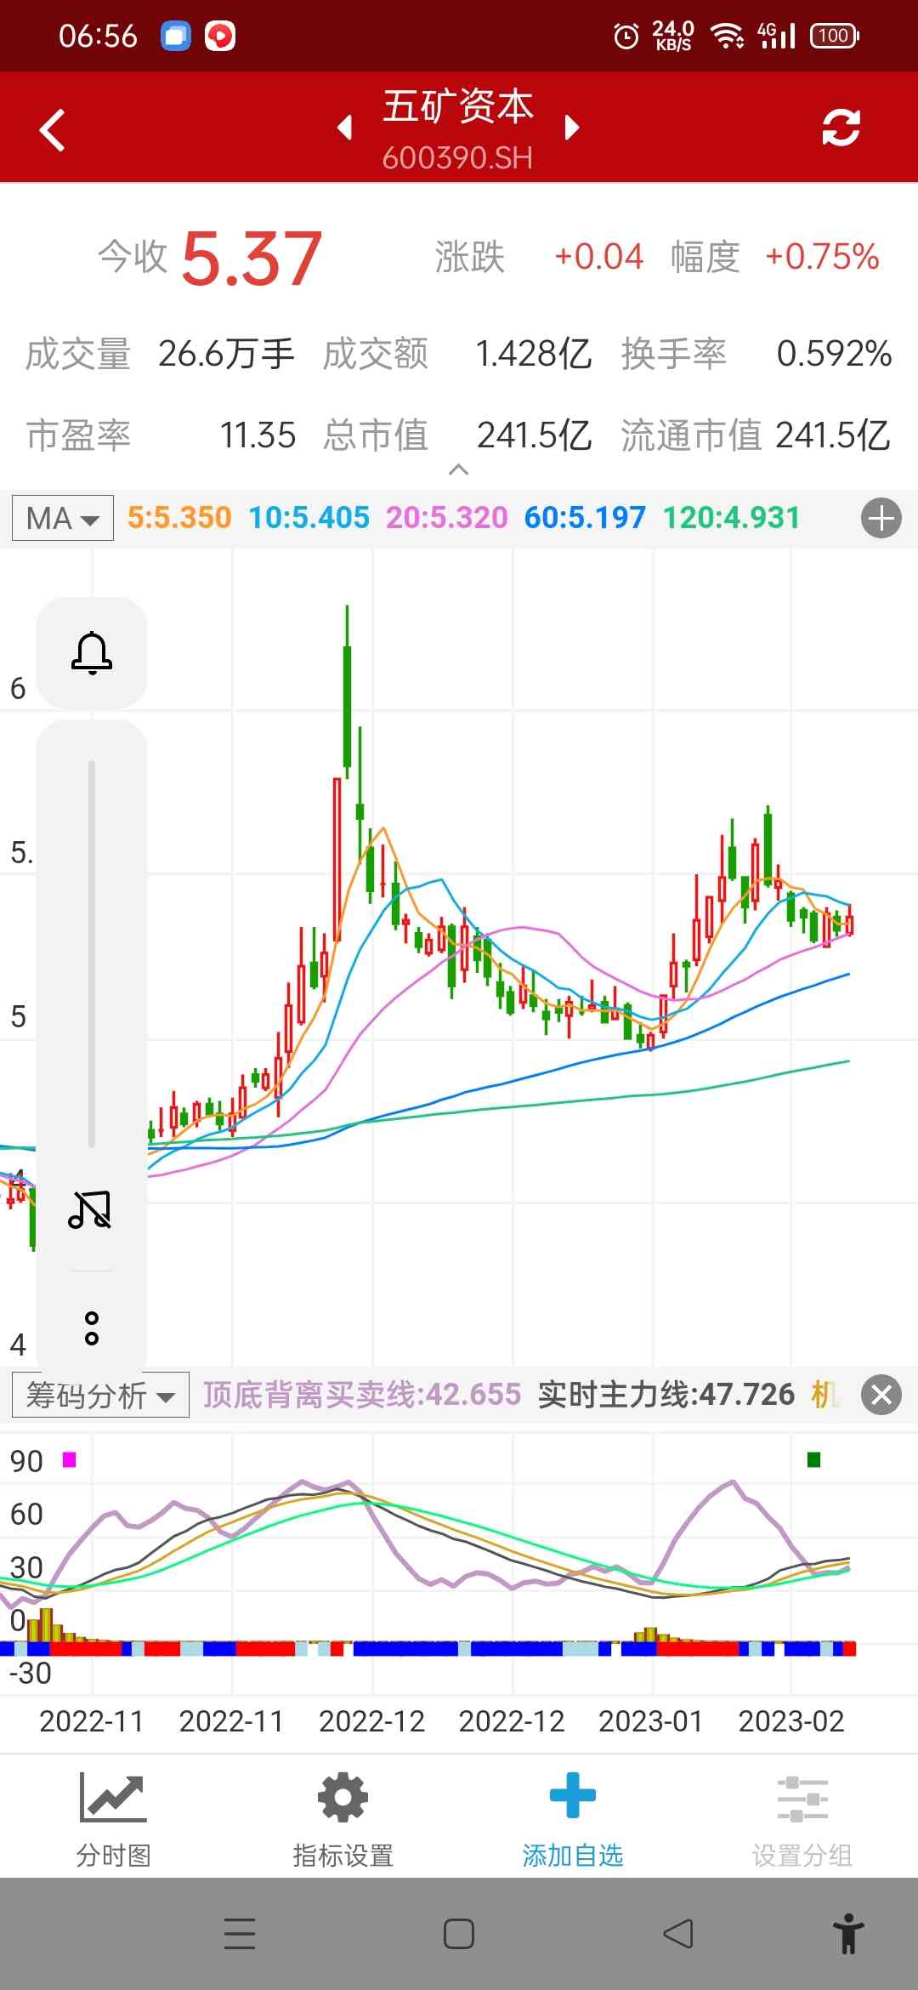Viewport: 918px width, 1990px height.
Task: Open the 分时图 chart view
Action: [x=114, y=1820]
